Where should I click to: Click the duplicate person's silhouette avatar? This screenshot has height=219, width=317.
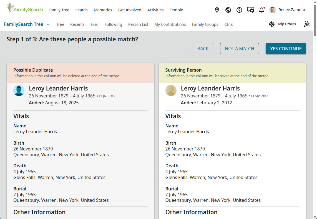point(19,90)
